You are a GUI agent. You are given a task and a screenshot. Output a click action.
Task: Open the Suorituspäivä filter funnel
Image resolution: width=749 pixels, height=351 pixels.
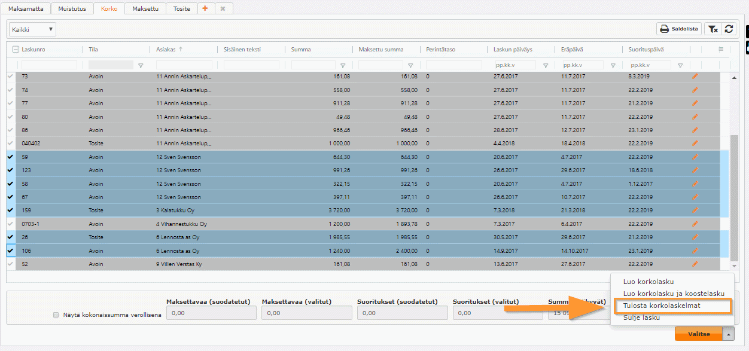coord(680,65)
